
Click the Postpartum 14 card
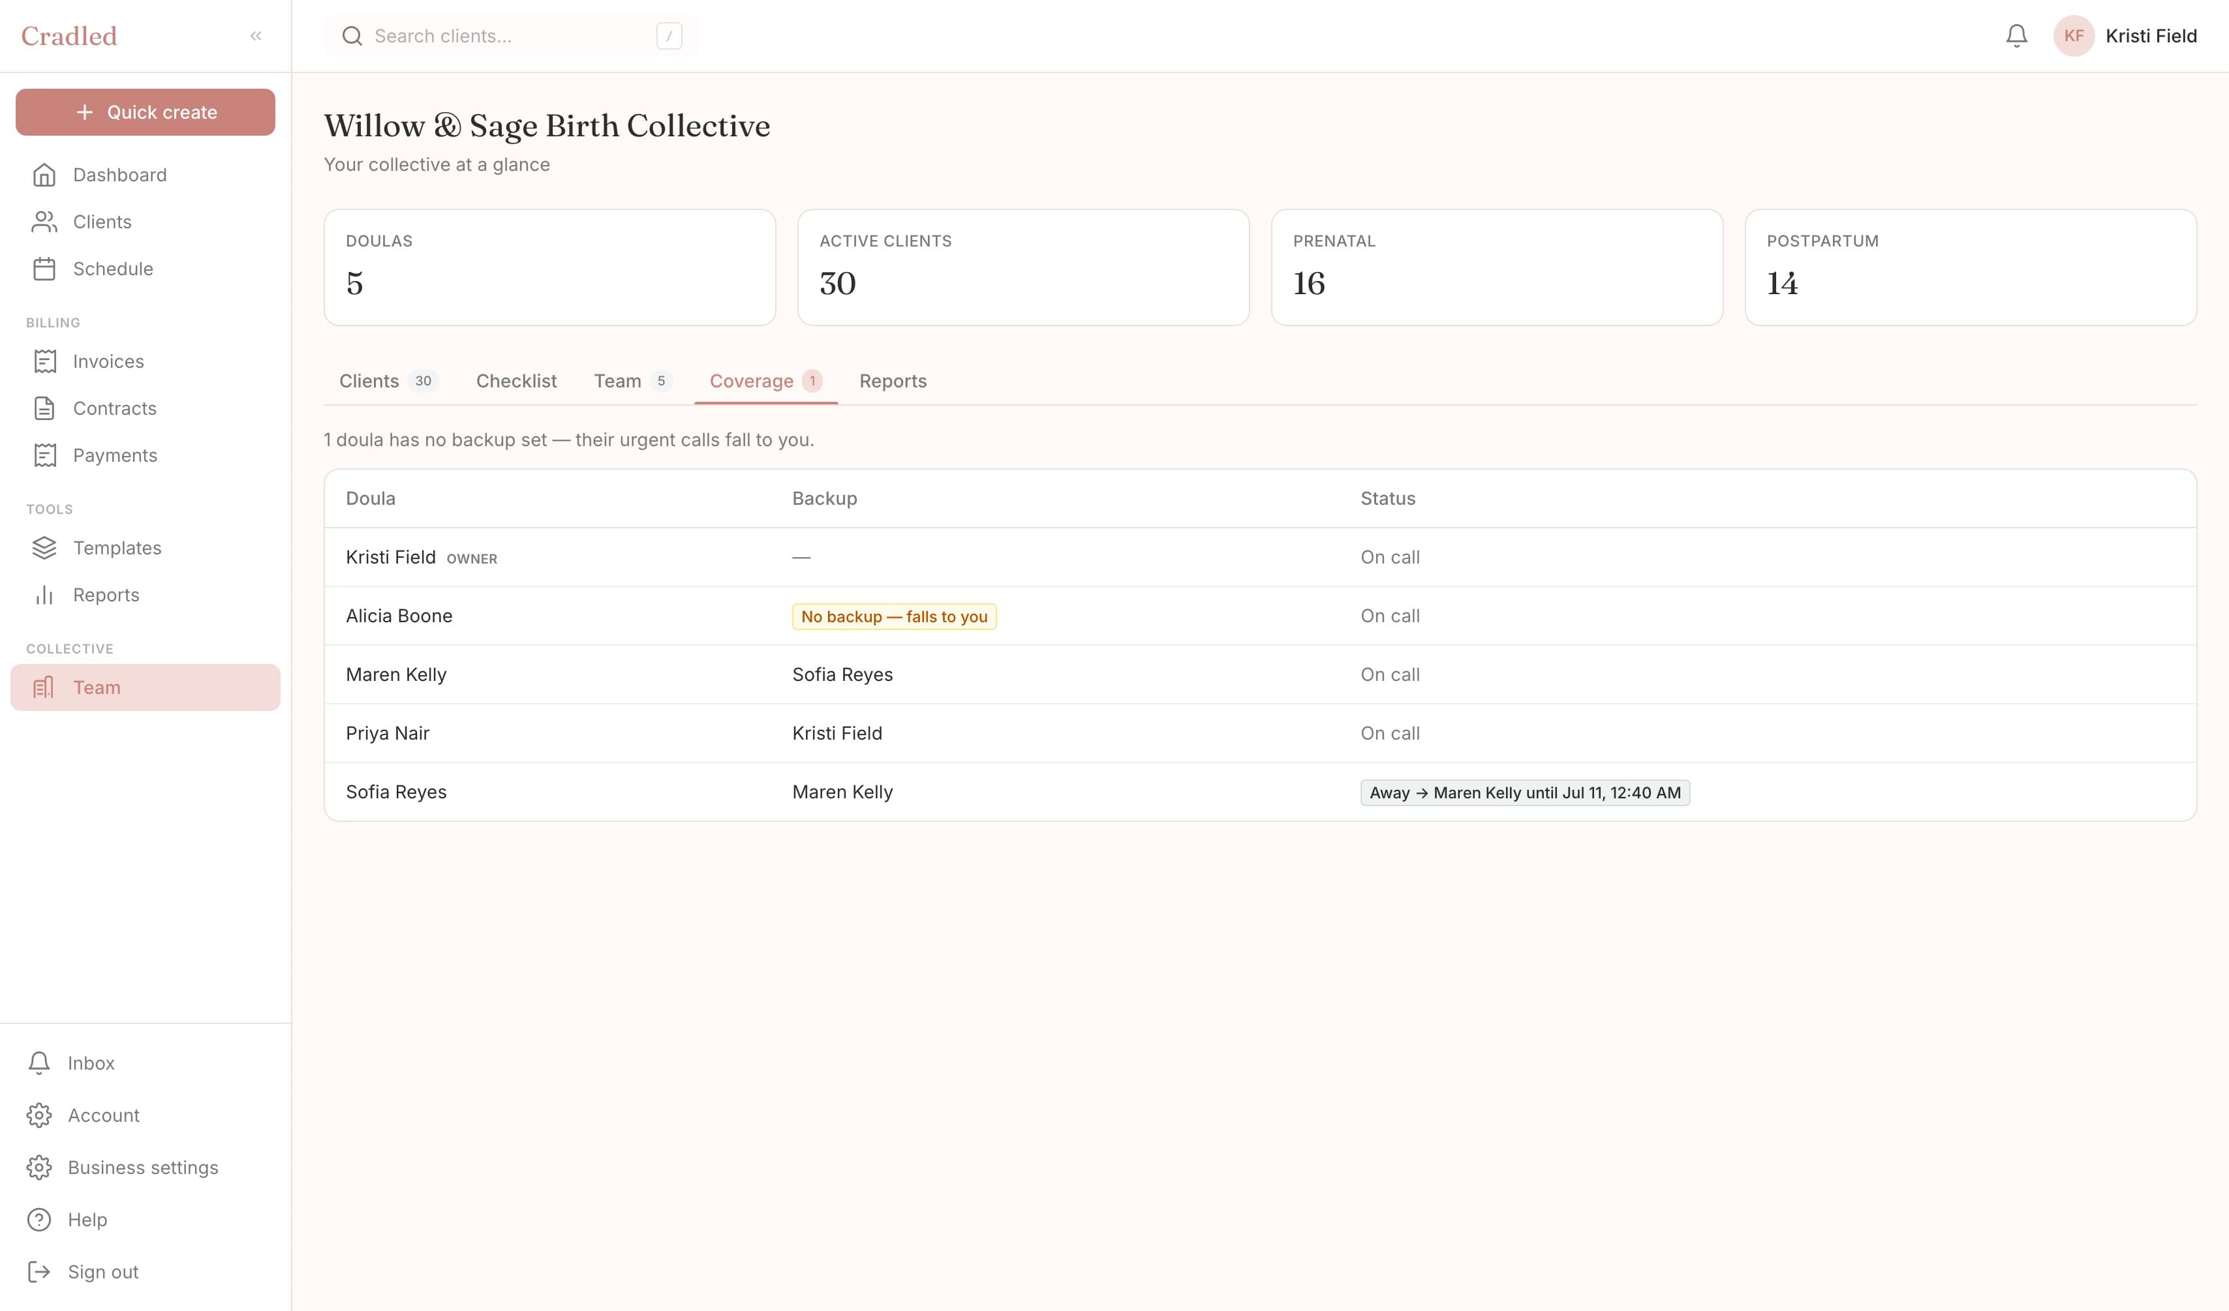coord(1971,267)
